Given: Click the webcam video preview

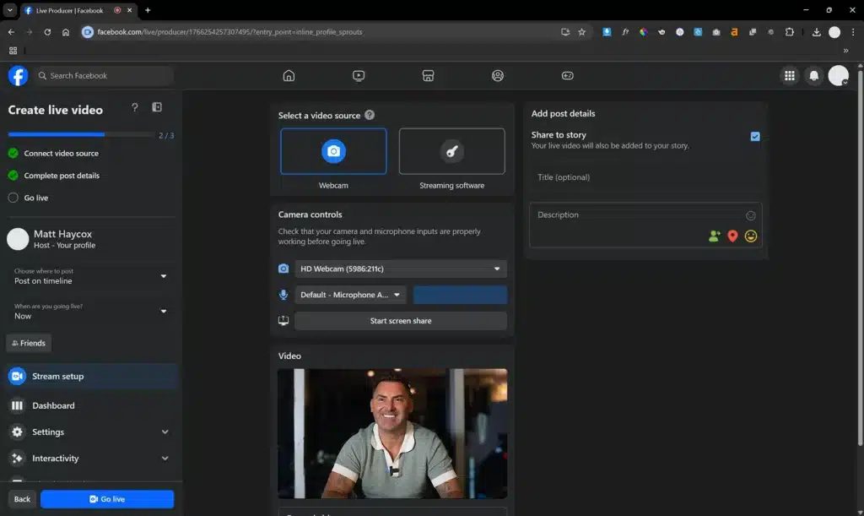Looking at the screenshot, I should coord(392,433).
